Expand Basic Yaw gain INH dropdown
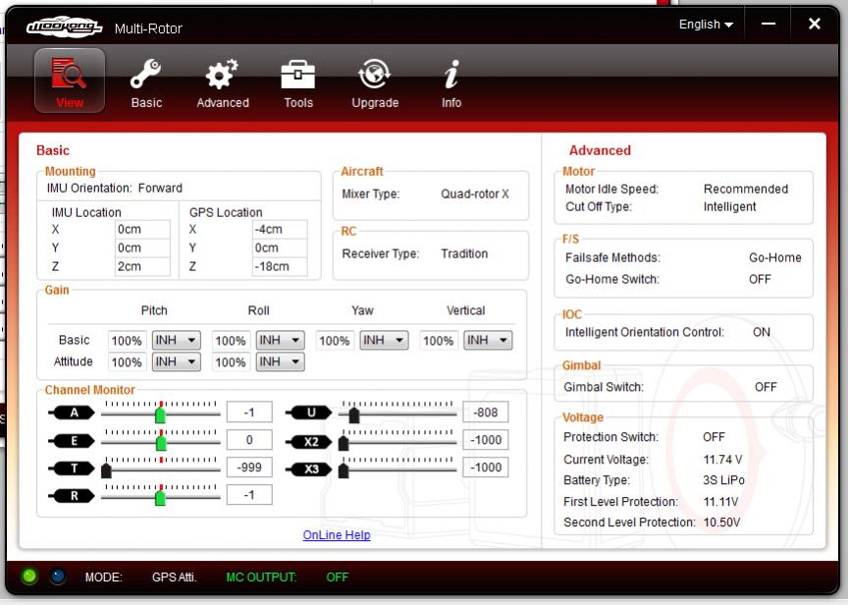This screenshot has width=848, height=605. coord(385,341)
